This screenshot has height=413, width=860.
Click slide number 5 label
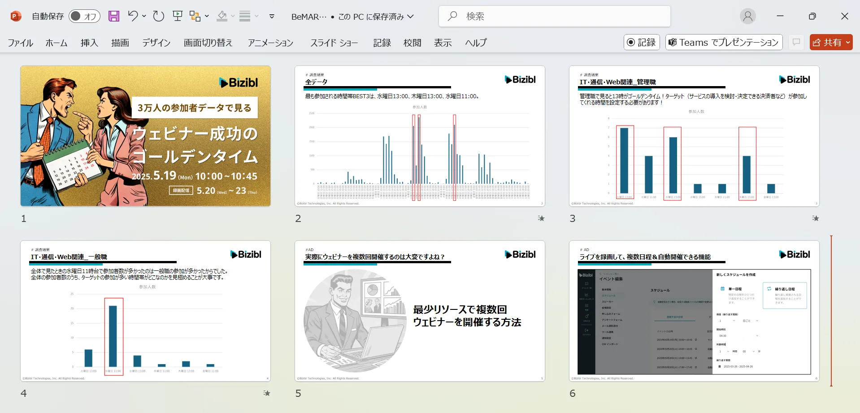tap(298, 393)
